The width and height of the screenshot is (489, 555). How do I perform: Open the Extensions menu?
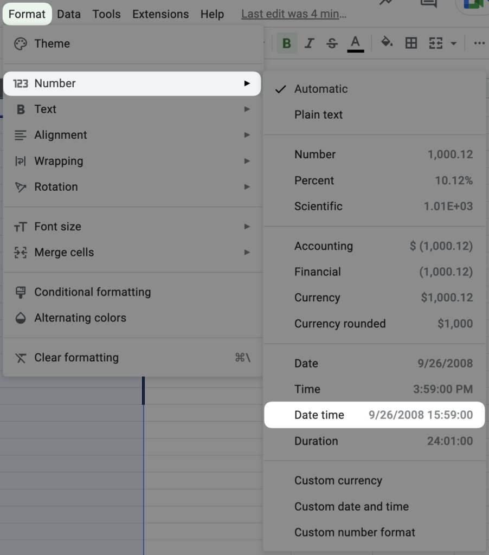(160, 14)
